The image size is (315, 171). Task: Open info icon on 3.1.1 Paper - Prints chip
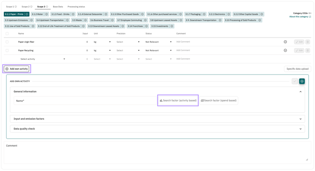coord(27,14)
